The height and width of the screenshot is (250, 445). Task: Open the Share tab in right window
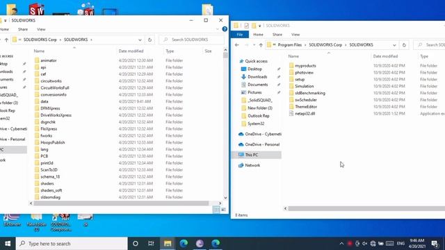tap(277, 35)
